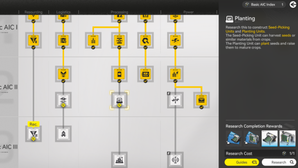298x168 pixels.
Task: Click the locked signpost node in Power column
Action: tap(175, 99)
